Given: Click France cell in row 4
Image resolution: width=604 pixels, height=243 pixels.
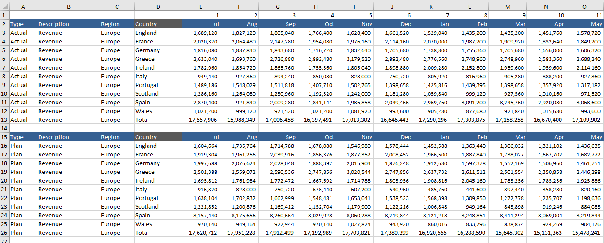Looking at the screenshot, I should [158, 42].
